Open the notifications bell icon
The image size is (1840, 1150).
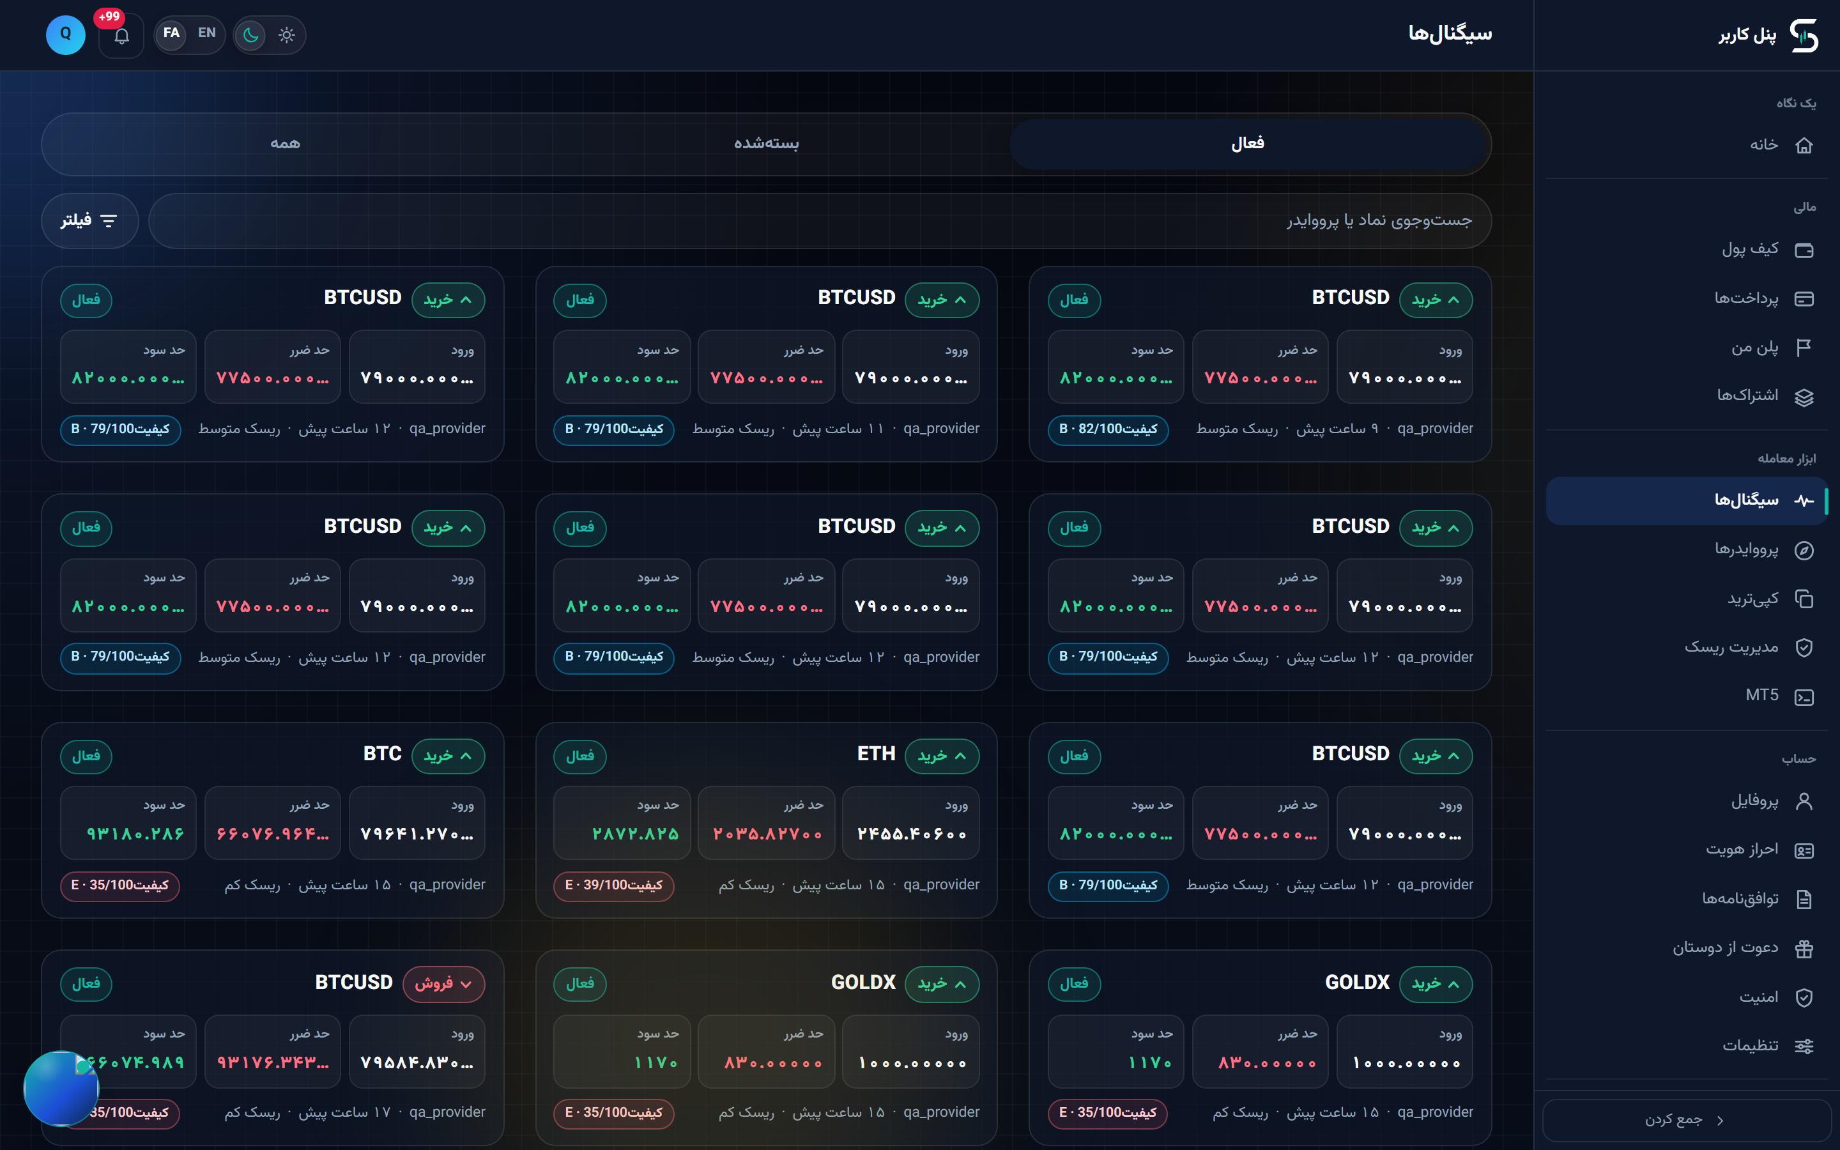(x=121, y=36)
